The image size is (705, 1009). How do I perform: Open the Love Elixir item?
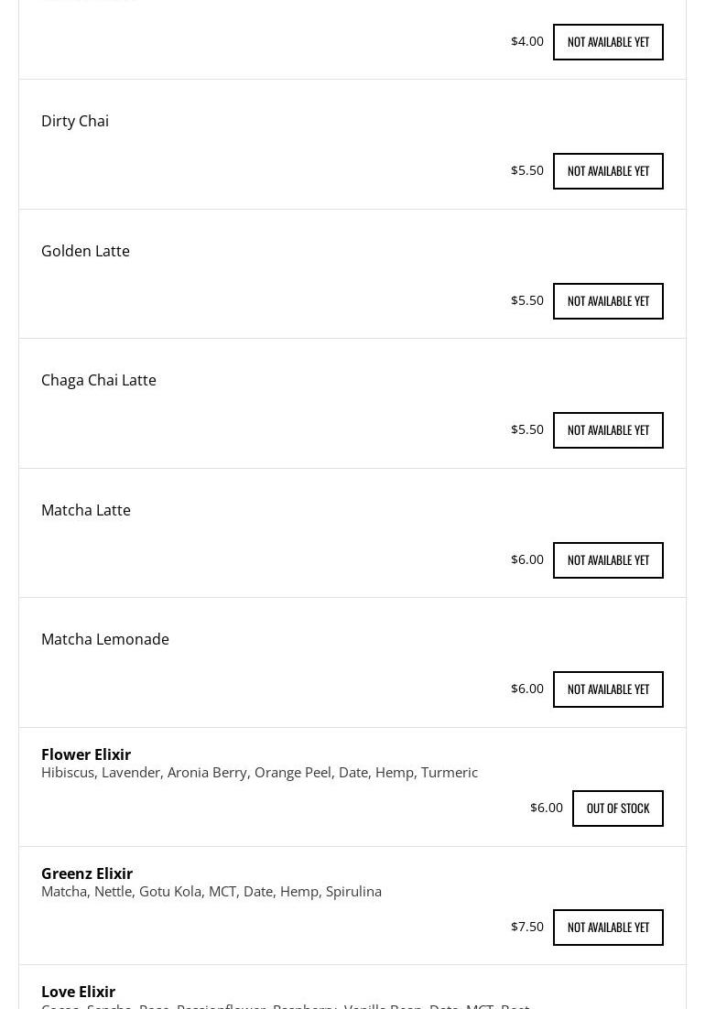coord(79,992)
